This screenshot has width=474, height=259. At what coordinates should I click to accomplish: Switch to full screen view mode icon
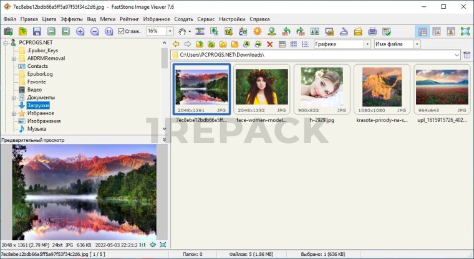point(465,31)
